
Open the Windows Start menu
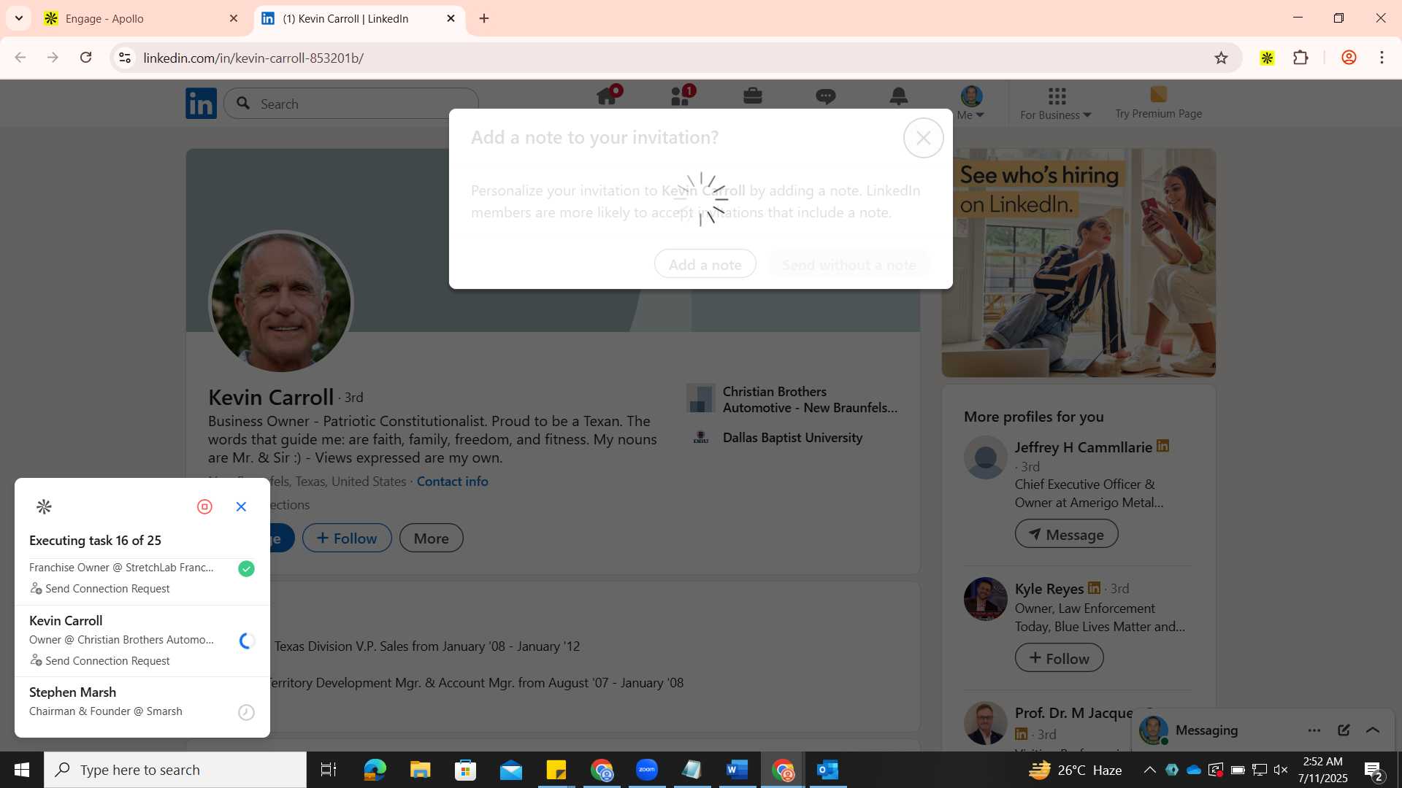pyautogui.click(x=22, y=770)
